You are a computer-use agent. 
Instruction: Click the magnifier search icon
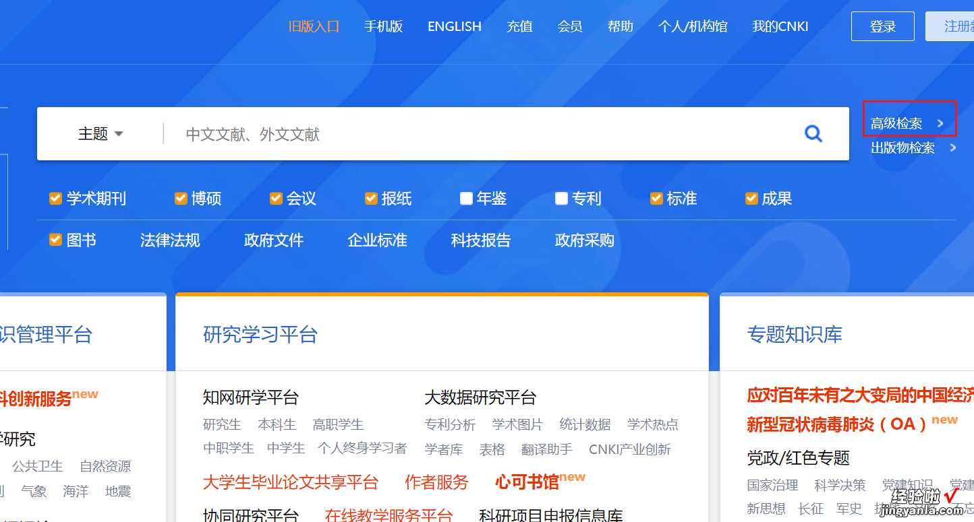click(813, 134)
